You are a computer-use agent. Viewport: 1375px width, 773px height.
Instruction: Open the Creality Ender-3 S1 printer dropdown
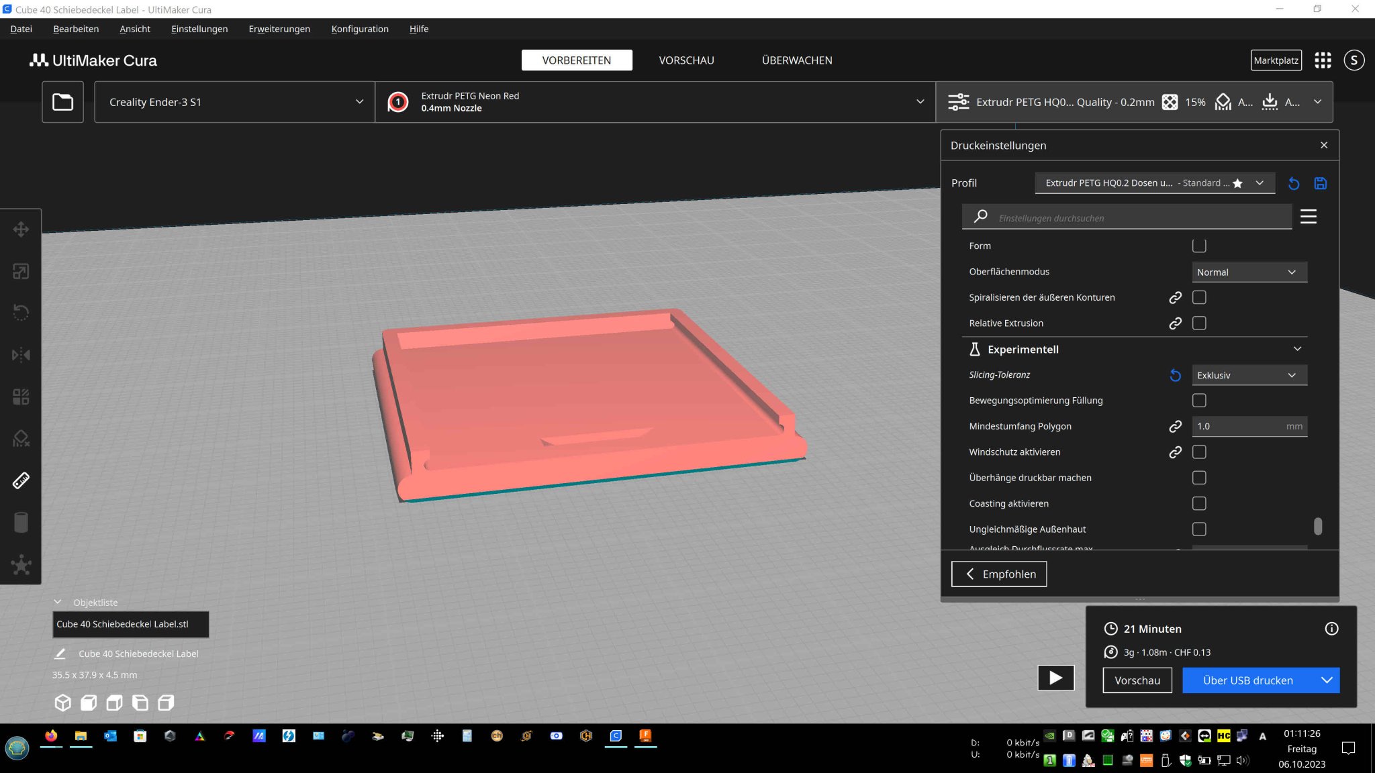coord(235,102)
